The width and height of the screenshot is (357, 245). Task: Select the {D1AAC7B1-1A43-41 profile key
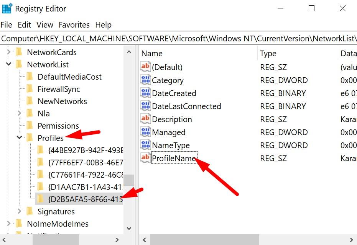coord(86,187)
